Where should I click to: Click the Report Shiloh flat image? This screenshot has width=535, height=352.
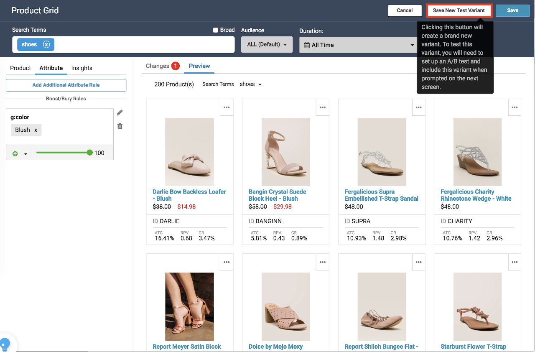382,306
